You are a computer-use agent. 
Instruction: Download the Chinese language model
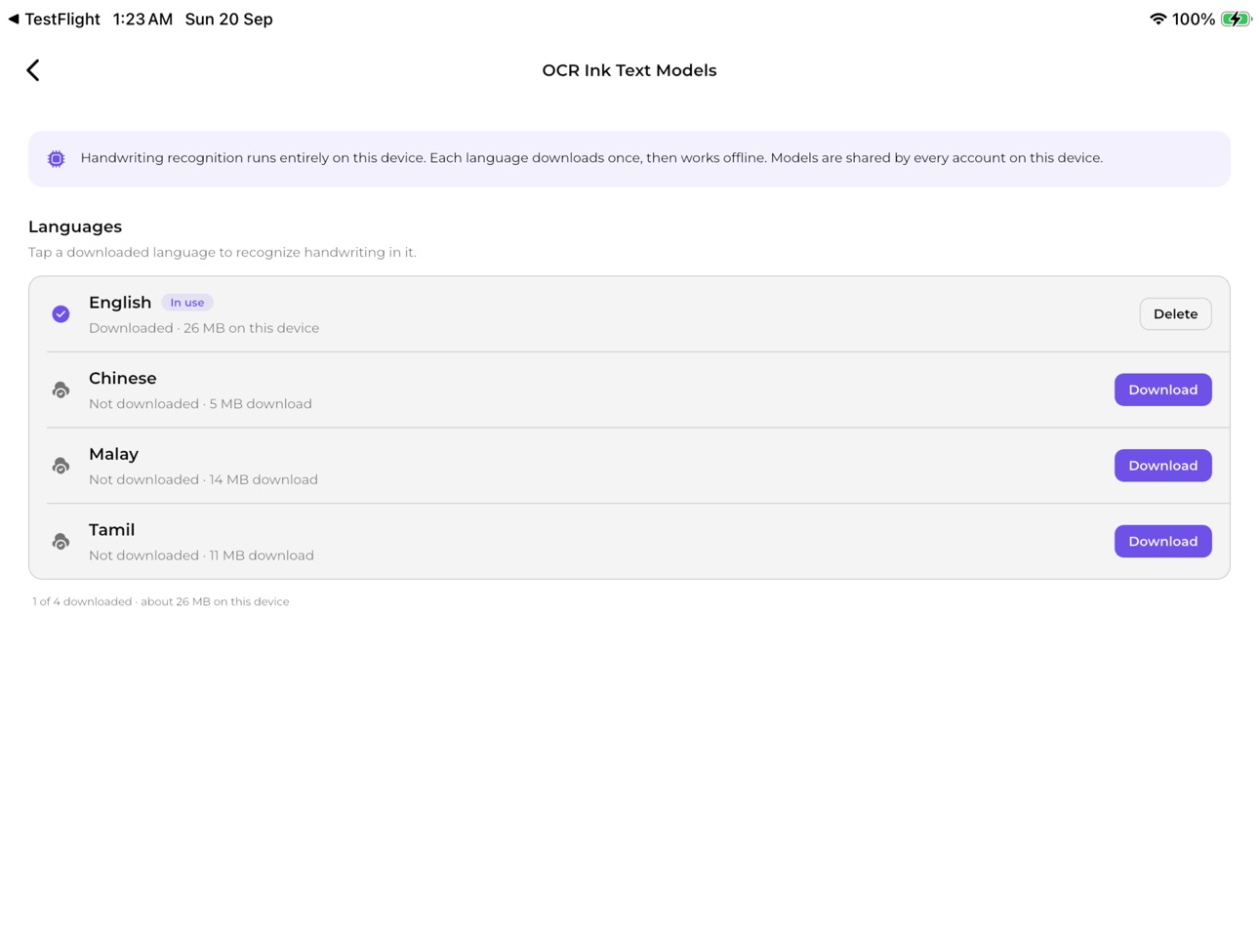[1162, 390]
